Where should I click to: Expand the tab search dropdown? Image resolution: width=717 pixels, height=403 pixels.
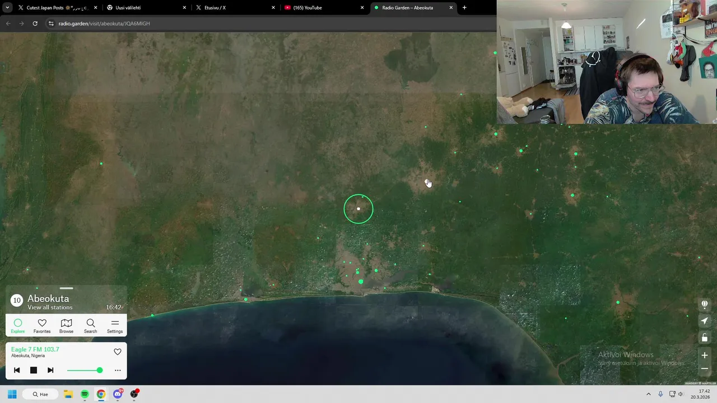pyautogui.click(x=7, y=8)
